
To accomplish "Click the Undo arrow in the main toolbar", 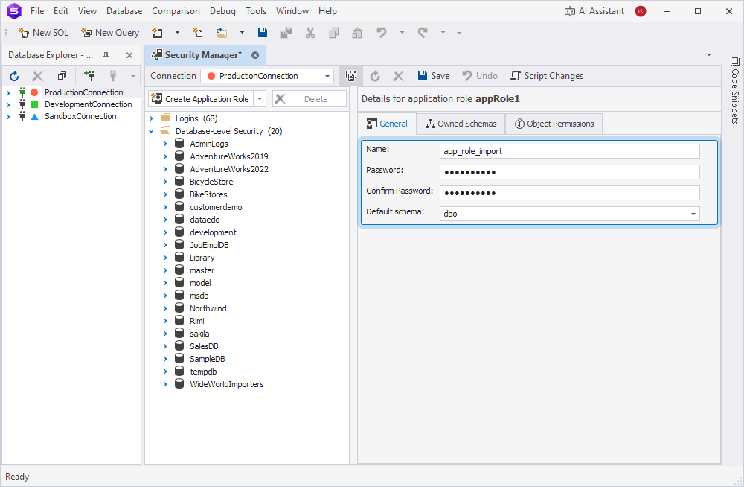I will coord(380,33).
